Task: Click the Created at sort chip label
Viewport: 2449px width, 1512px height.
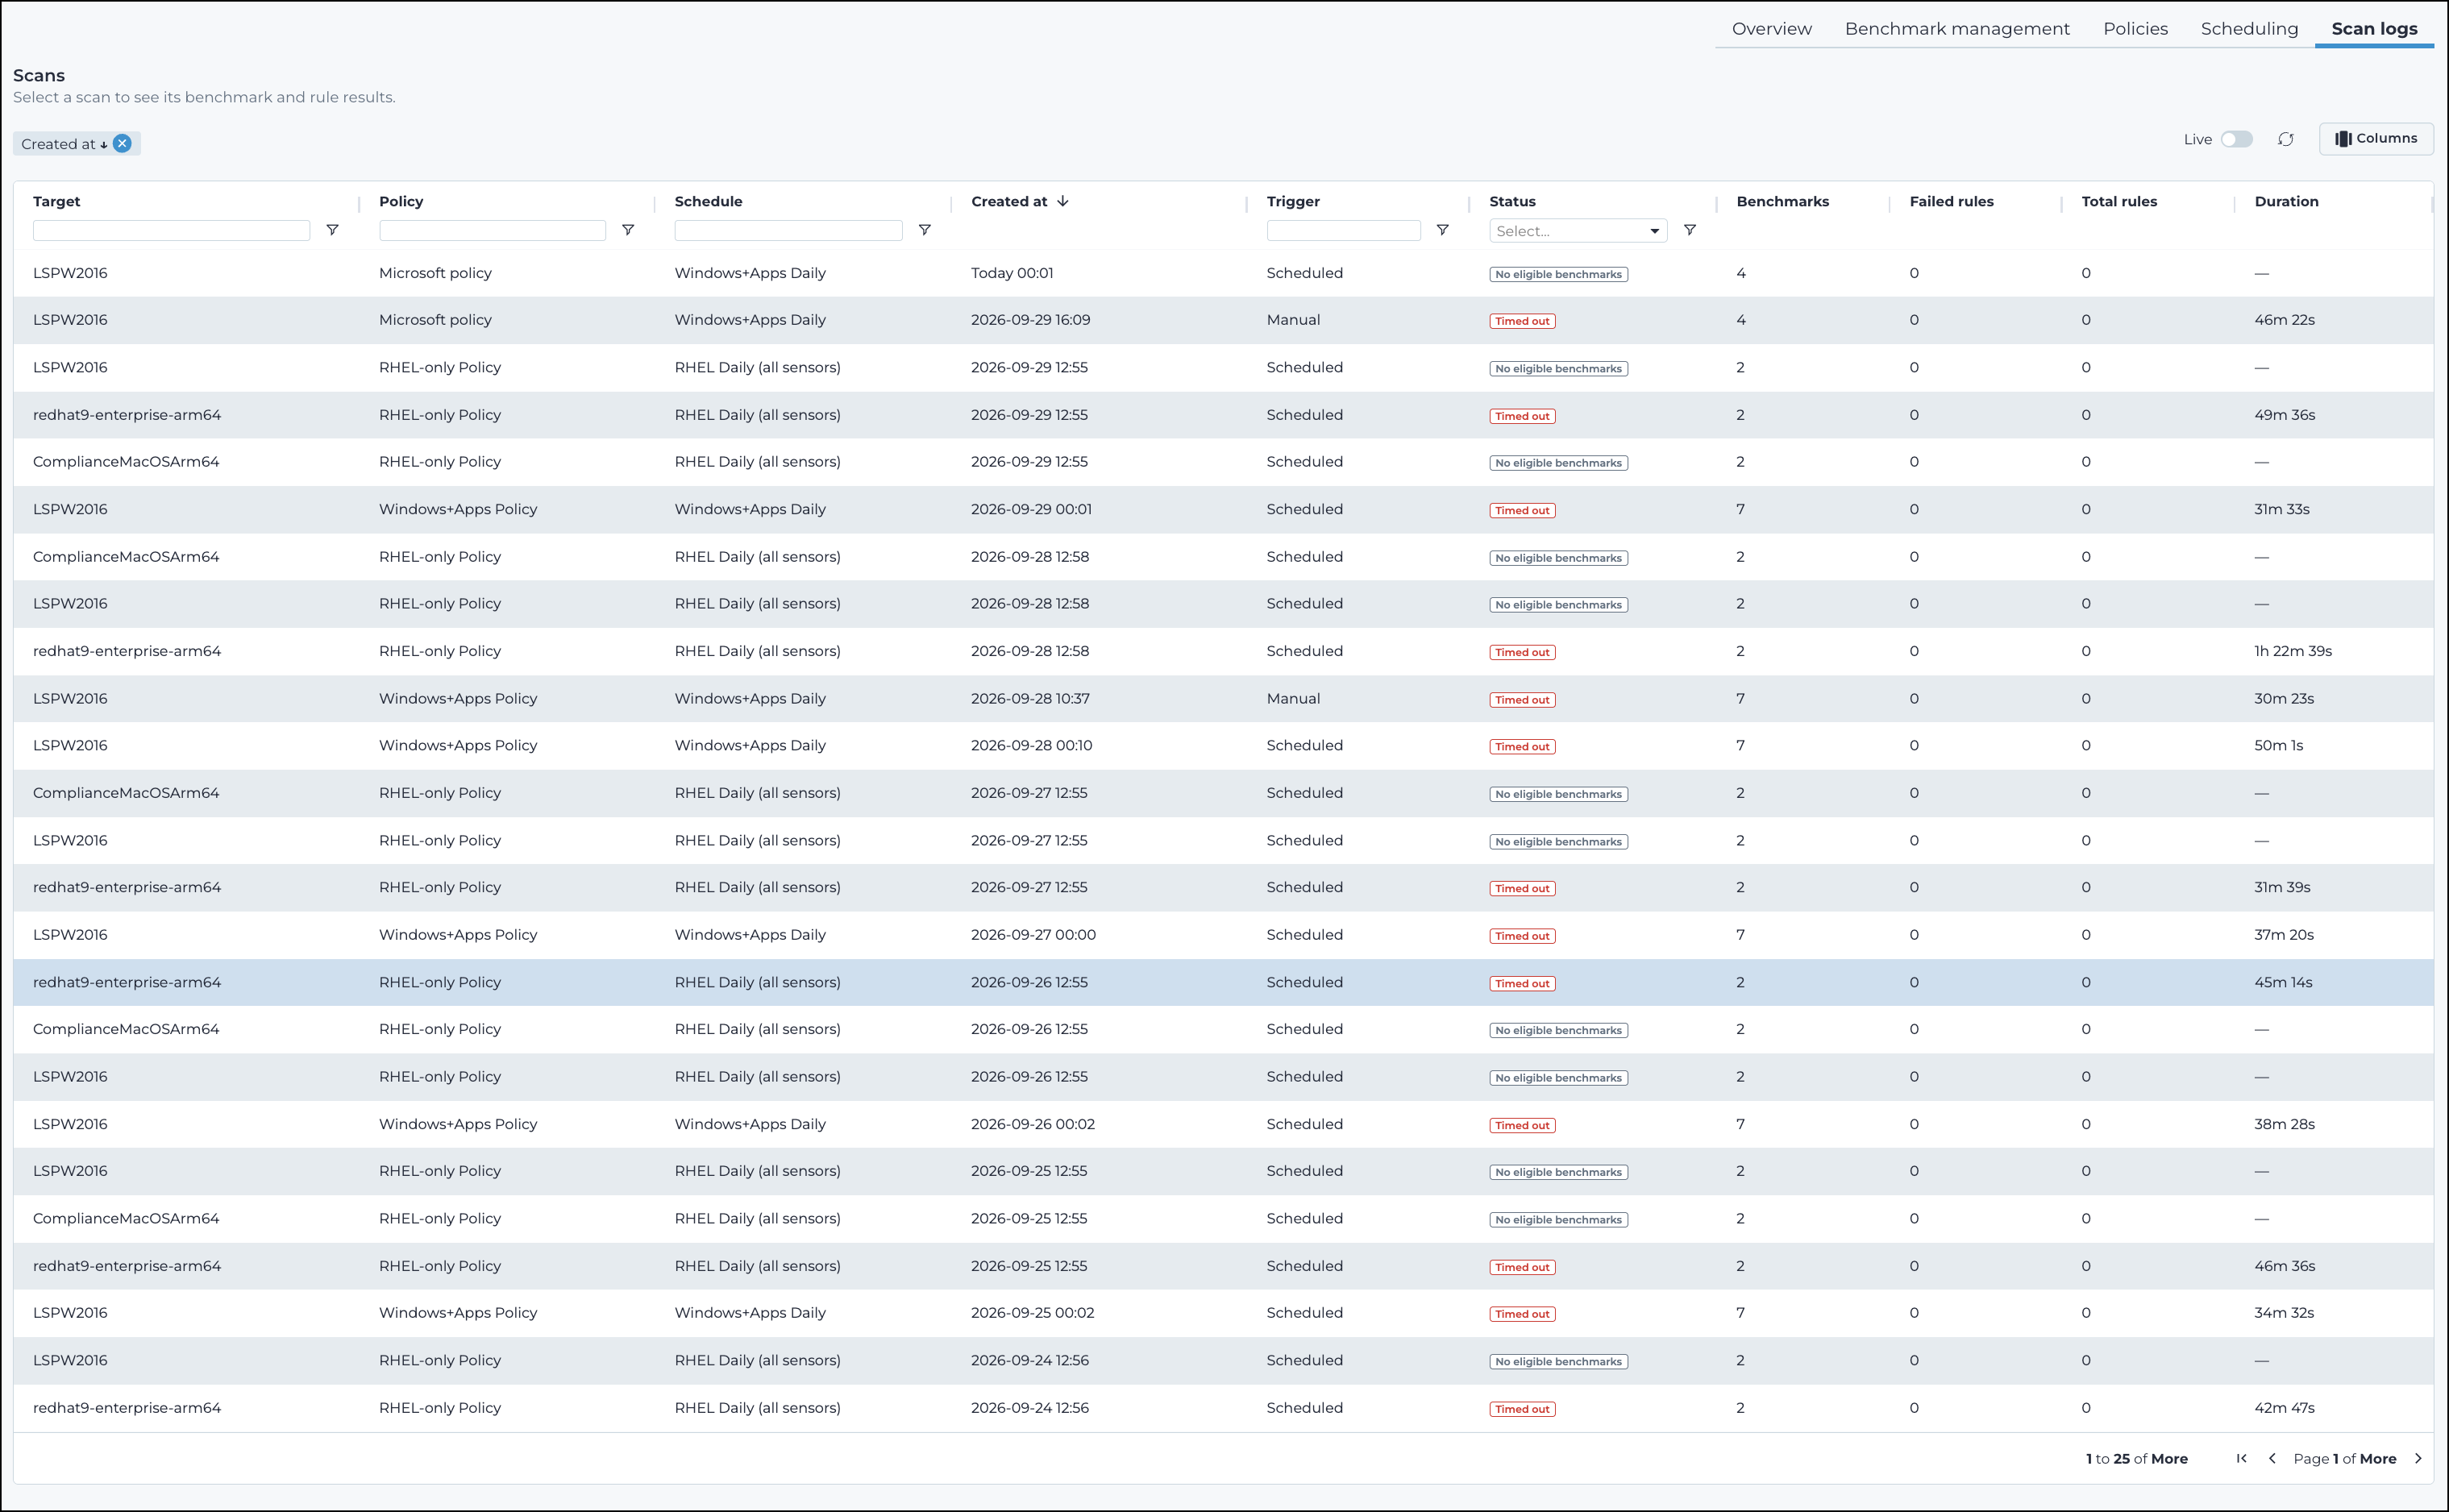Action: click(x=58, y=144)
